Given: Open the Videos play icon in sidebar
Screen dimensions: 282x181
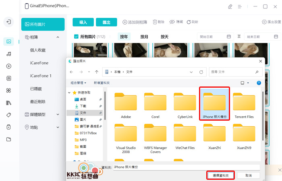Looking at the screenshot, I should [x=8, y=66].
